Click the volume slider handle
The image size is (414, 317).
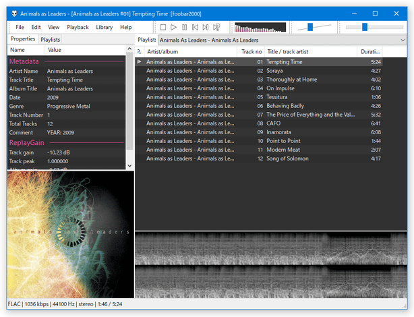point(310,27)
